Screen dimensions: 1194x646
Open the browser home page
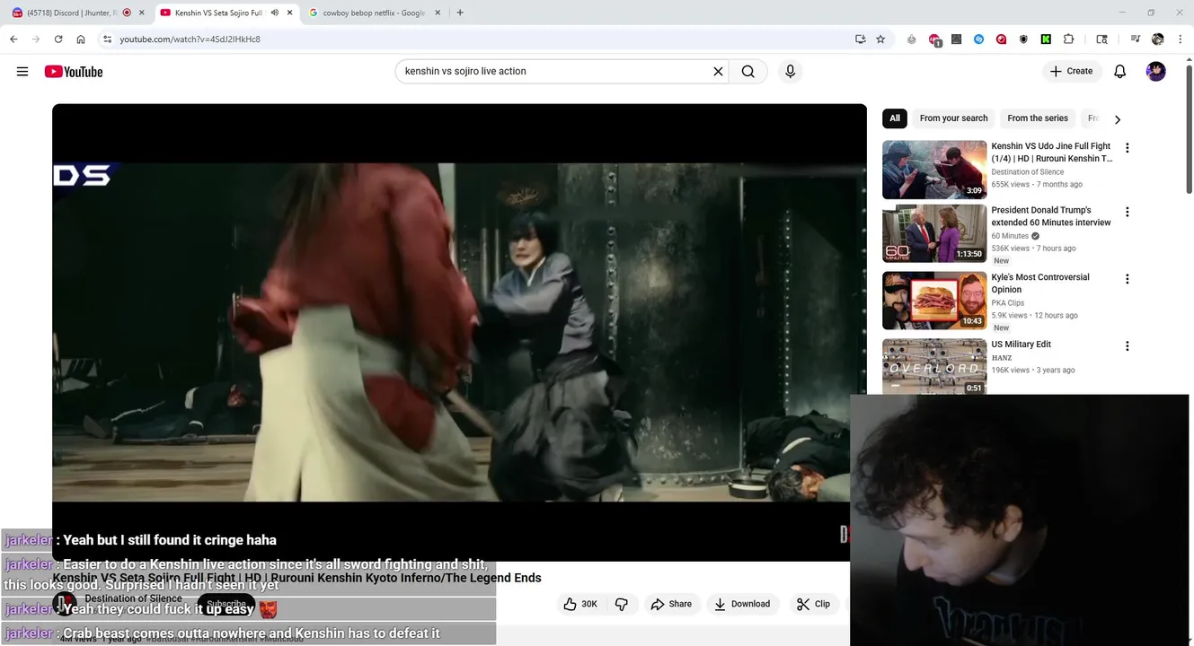[81, 39]
